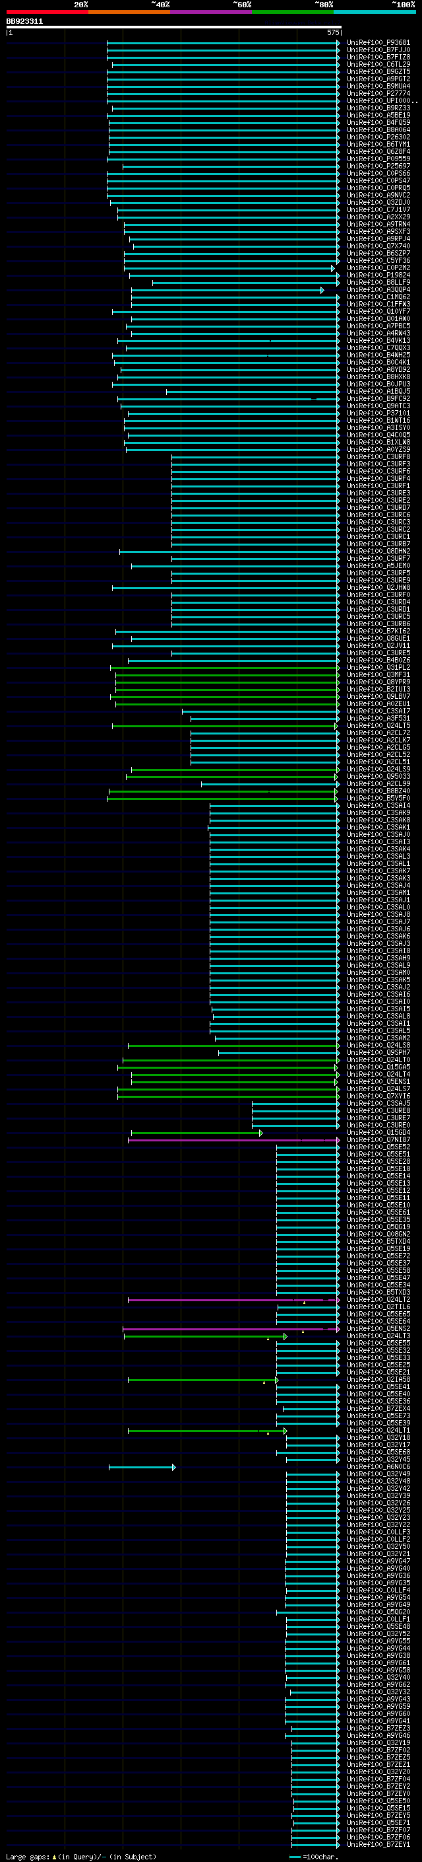This screenshot has height=1862, width=422.
Task: Click the UniRef100_Q05033 label
Action: point(378,777)
